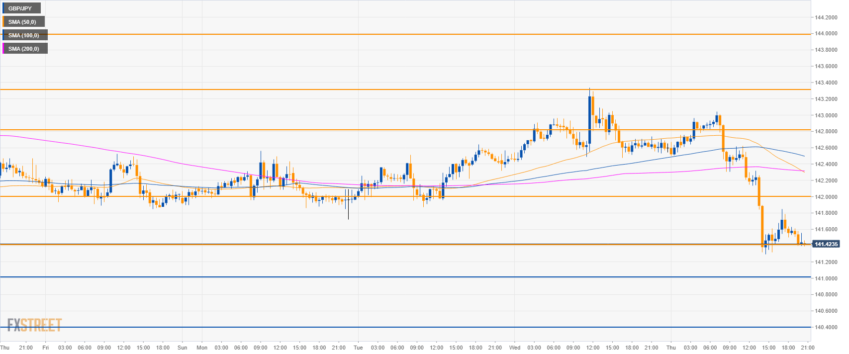This screenshot has width=849, height=354.
Task: Click the current price tag 141.4235
Action: pos(826,244)
